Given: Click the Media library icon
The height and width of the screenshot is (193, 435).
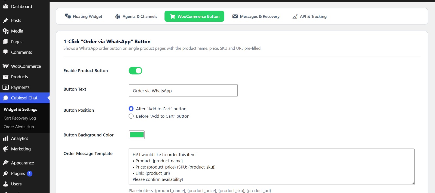Looking at the screenshot, I should (x=5, y=31).
